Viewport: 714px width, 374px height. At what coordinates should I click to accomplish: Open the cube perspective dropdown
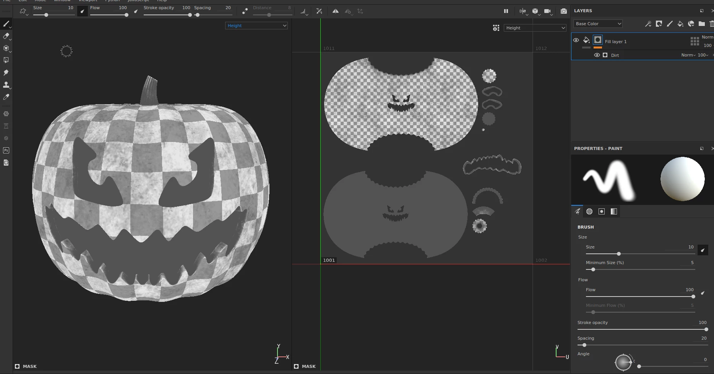(535, 11)
